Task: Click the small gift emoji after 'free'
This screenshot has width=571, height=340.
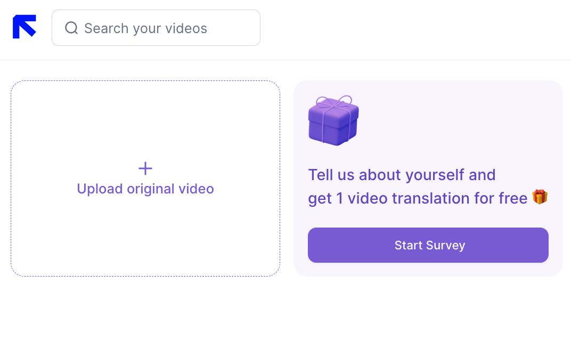Action: (540, 197)
